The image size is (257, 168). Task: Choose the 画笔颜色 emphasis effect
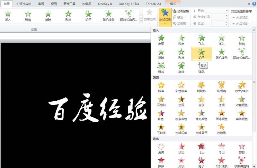(x=221, y=115)
